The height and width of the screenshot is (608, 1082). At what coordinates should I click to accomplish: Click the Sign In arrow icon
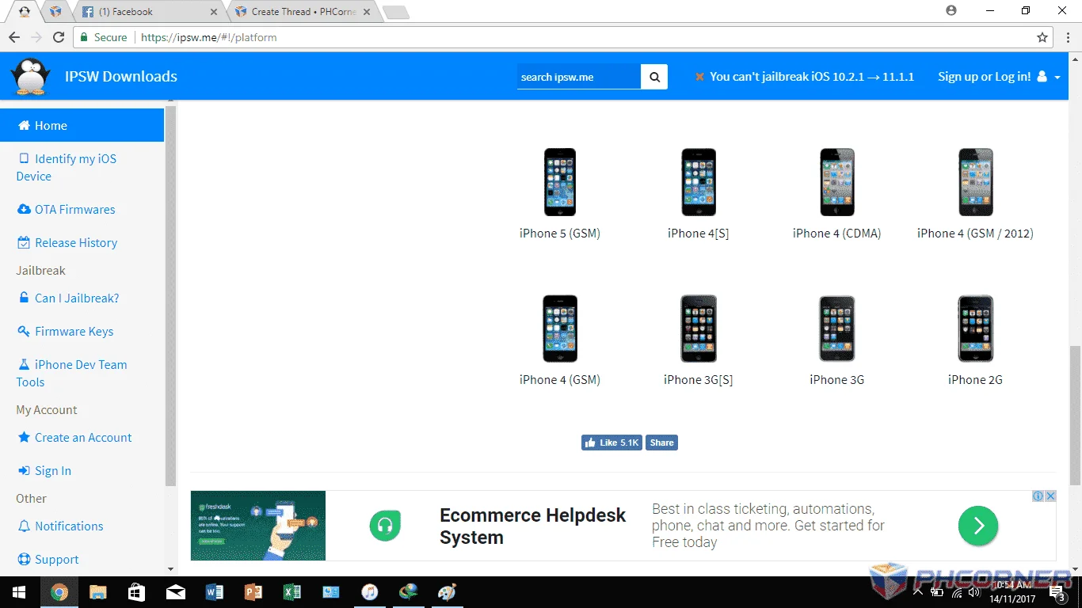24,471
